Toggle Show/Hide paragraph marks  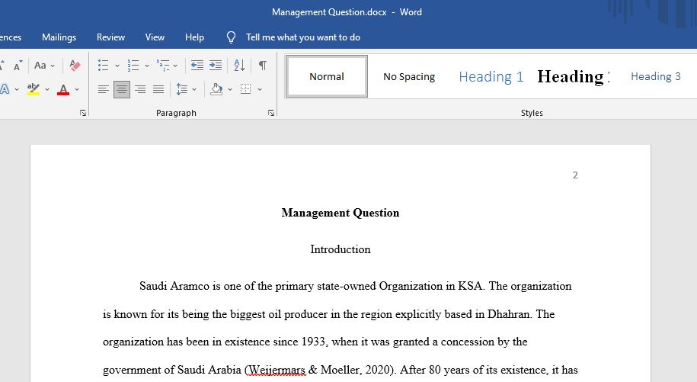click(263, 66)
